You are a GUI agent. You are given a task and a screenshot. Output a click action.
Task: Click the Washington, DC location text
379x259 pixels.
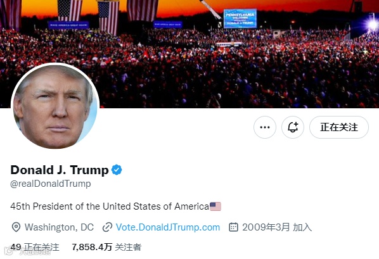coord(59,227)
